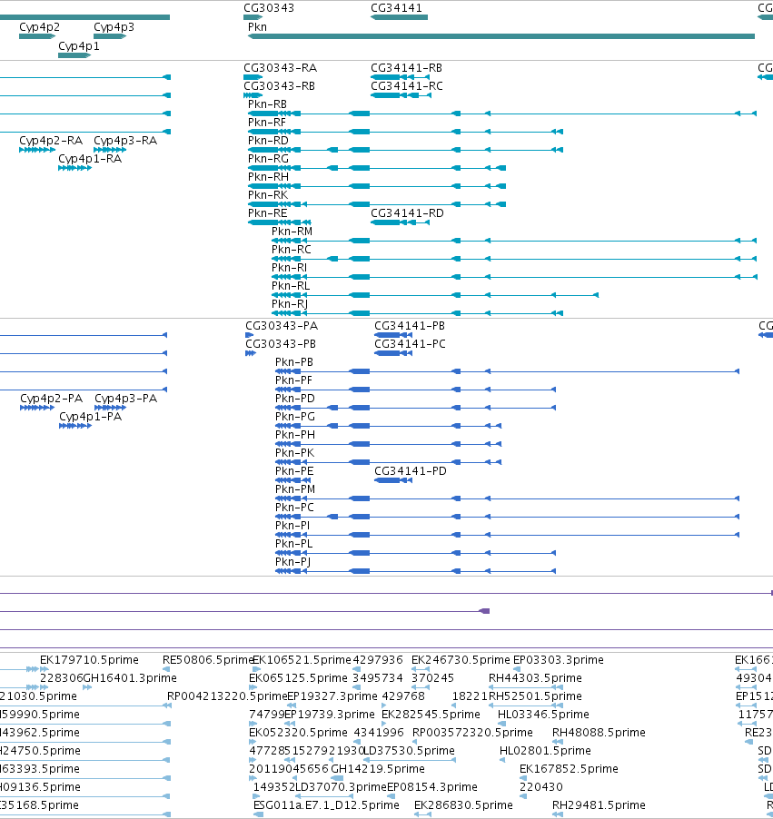
Task: Choose the Pkn-RH transcript
Action: [x=268, y=176]
